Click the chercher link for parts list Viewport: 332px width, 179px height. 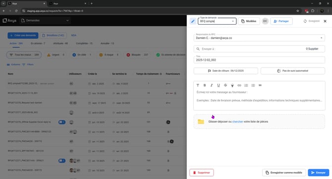point(237,122)
